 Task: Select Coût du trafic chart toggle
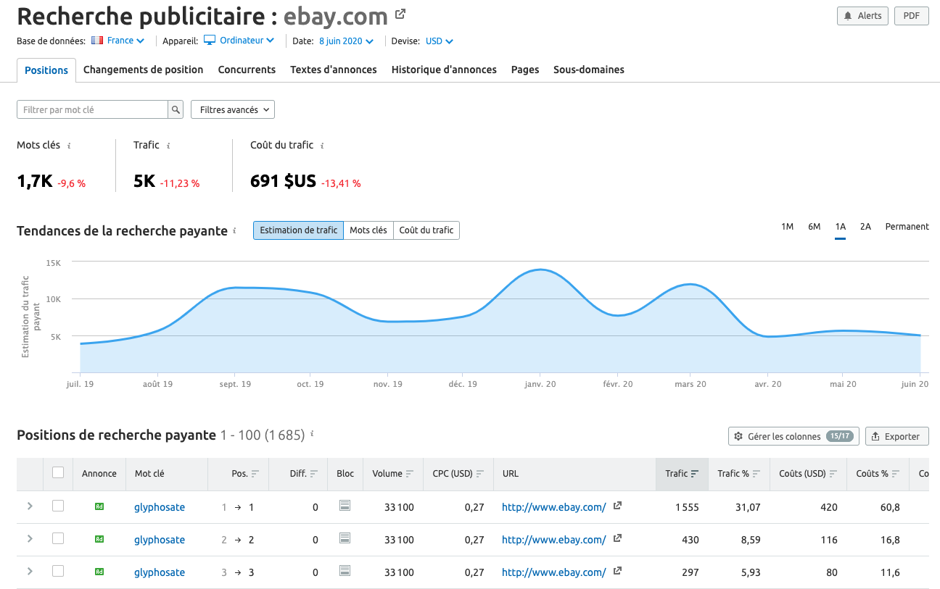(x=426, y=230)
